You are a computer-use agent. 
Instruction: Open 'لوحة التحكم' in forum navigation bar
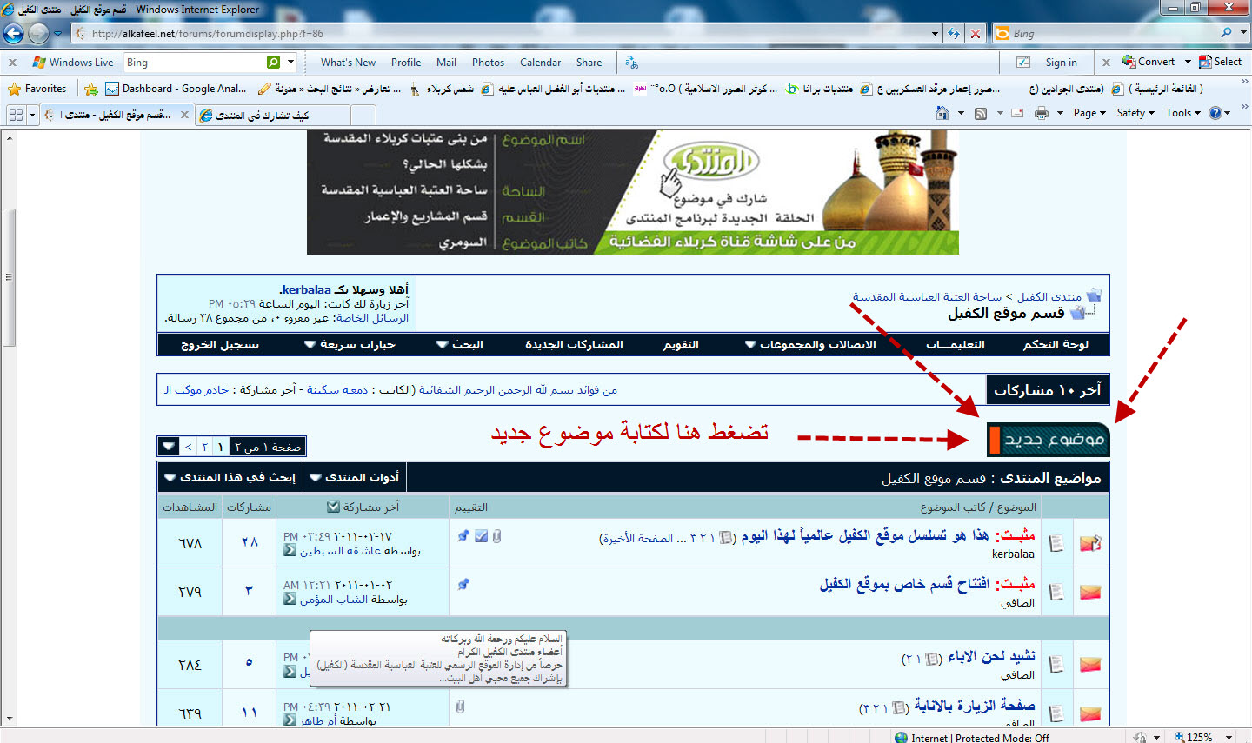click(x=1056, y=345)
